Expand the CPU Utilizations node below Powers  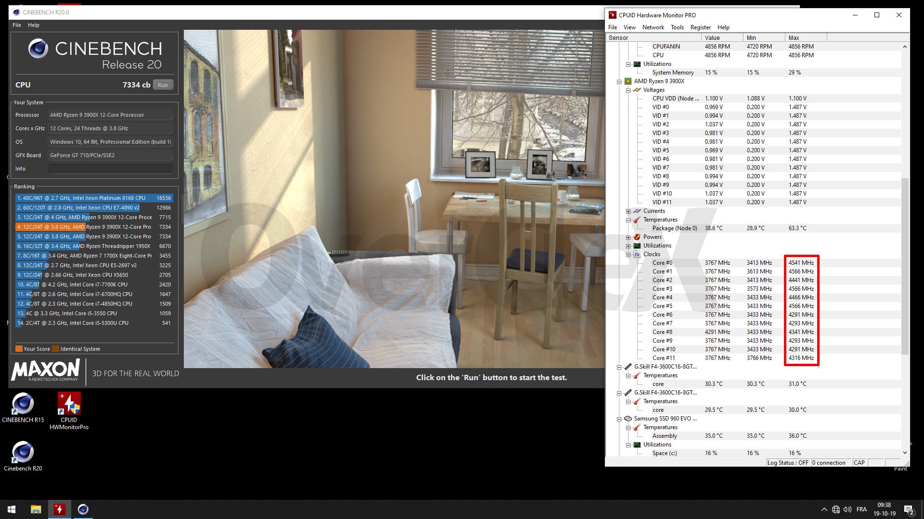point(628,246)
